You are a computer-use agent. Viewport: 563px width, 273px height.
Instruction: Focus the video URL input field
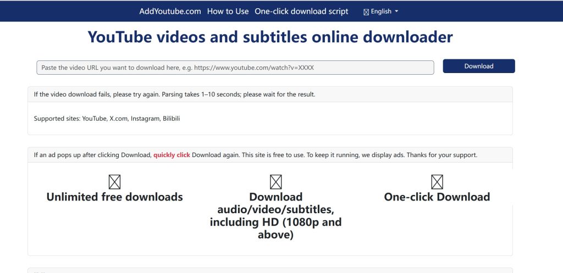coord(235,68)
